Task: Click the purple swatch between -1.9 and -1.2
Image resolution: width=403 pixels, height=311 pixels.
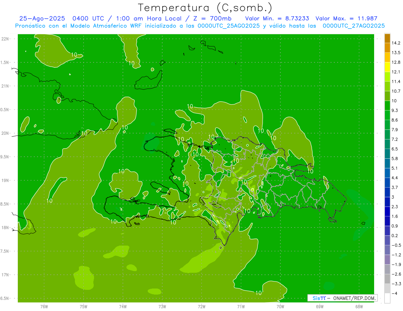Action: tap(387, 260)
